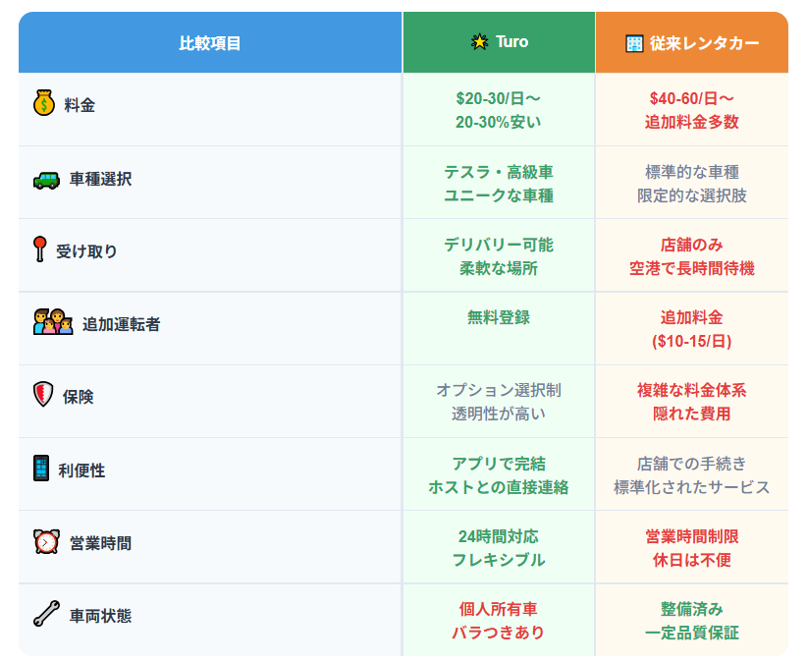Viewport: 807px width, 663px height.
Task: Select the 従来レンタカー column header text
Action: click(705, 43)
